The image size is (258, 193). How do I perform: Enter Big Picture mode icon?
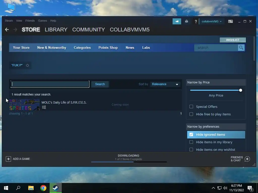[231, 21]
